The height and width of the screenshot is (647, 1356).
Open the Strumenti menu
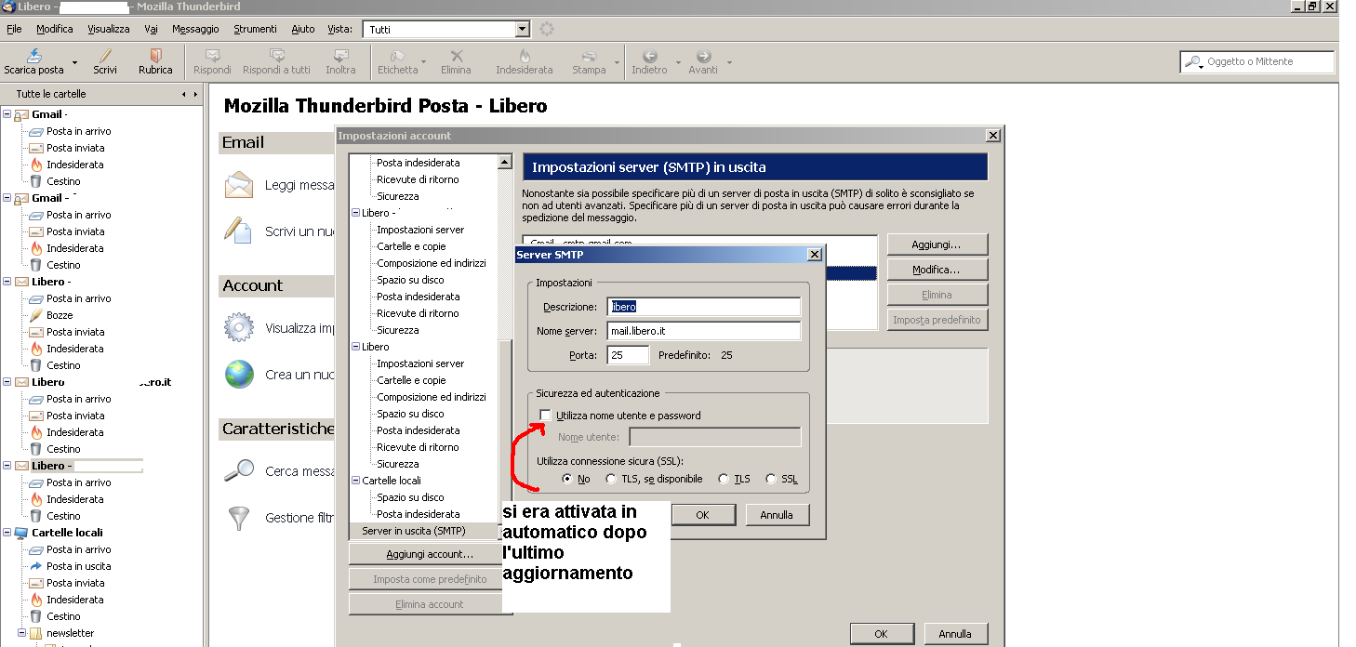(x=255, y=29)
